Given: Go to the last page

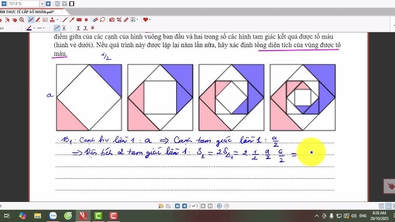Looking at the screenshot, I should pos(210,206).
